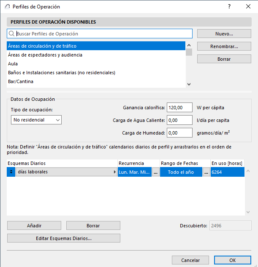Viewport: 258px width, 267px height.
Task: Click the Cancelar button
Action: click(x=190, y=260)
